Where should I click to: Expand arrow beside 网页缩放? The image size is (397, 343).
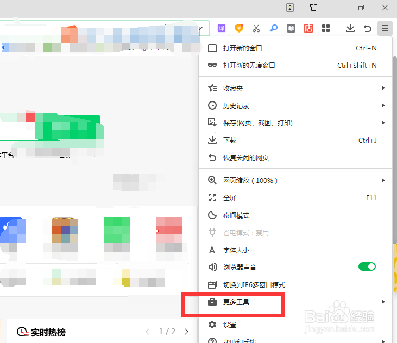[383, 180]
